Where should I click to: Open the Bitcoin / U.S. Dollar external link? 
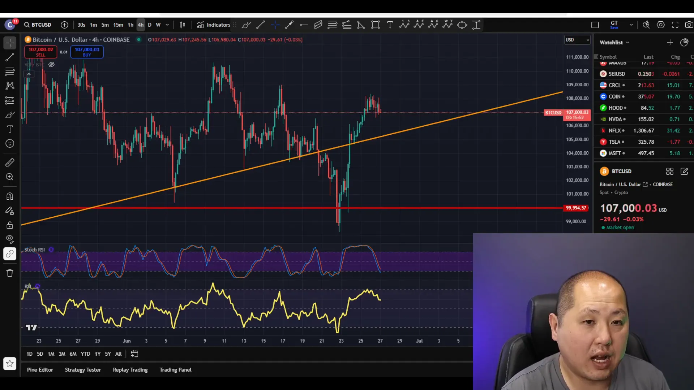click(x=645, y=185)
